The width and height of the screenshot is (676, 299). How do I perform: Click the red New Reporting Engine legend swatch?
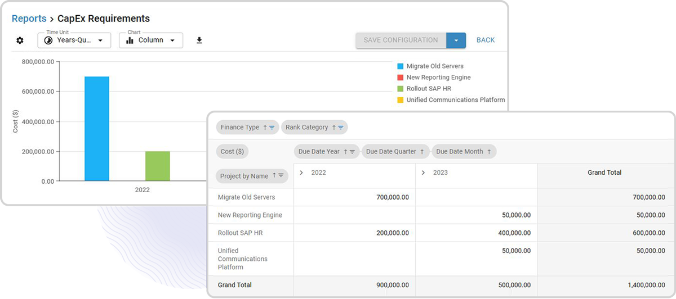pos(400,78)
